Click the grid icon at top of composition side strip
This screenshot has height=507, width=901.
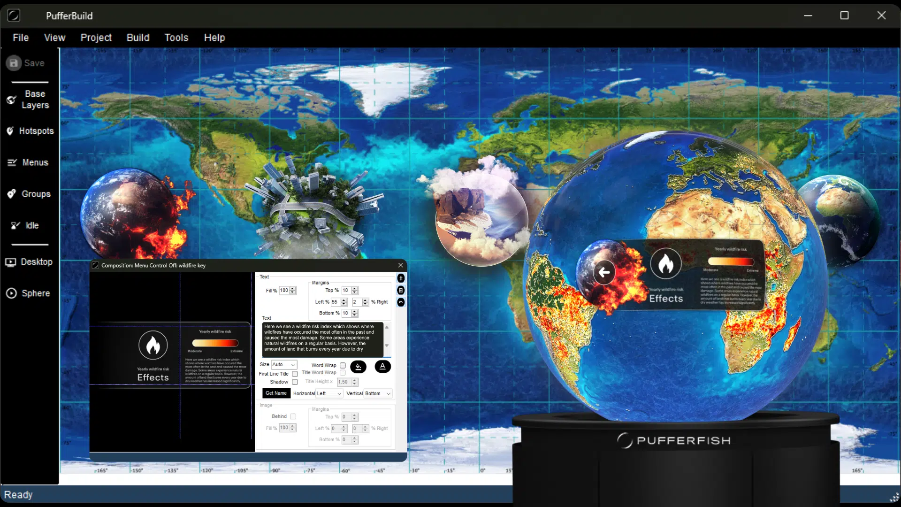[x=401, y=278]
